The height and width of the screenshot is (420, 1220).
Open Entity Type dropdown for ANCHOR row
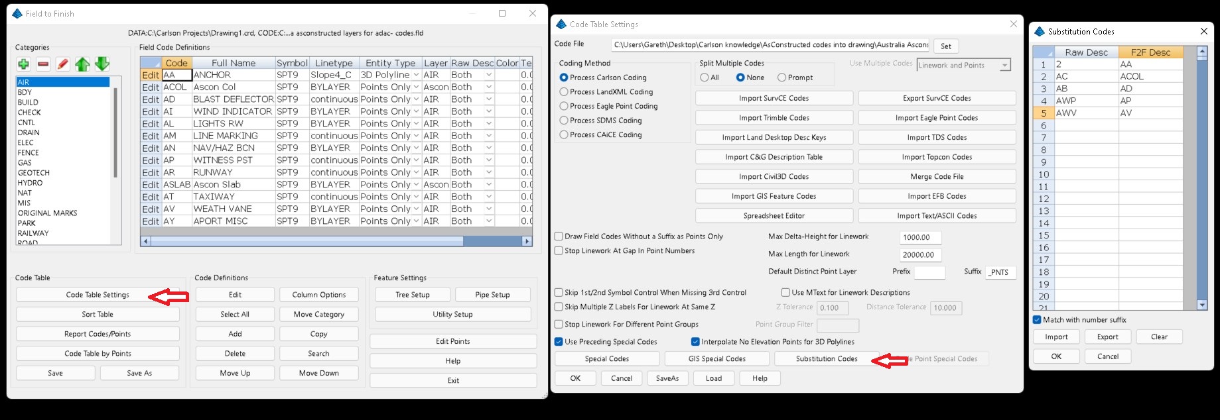pos(416,75)
